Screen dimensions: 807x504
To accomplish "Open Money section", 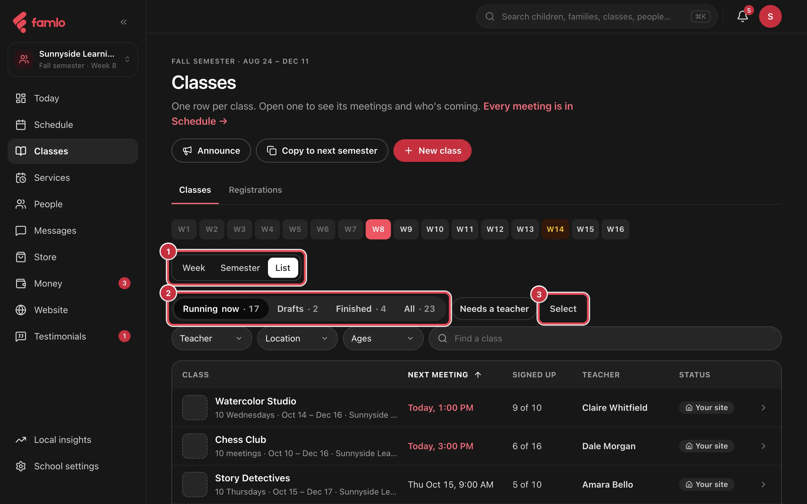I will pyautogui.click(x=73, y=283).
